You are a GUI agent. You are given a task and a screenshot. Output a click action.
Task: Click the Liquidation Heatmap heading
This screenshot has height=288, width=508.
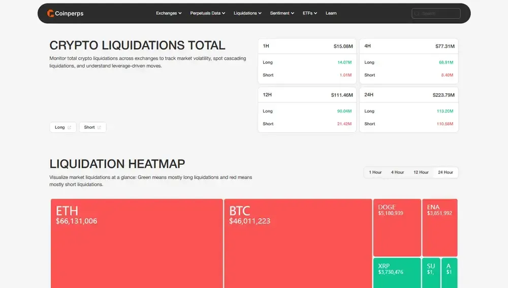coord(117,164)
